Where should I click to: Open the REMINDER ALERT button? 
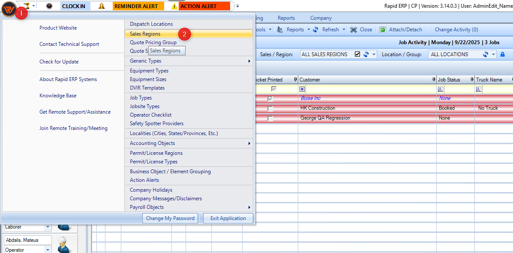[x=138, y=6]
